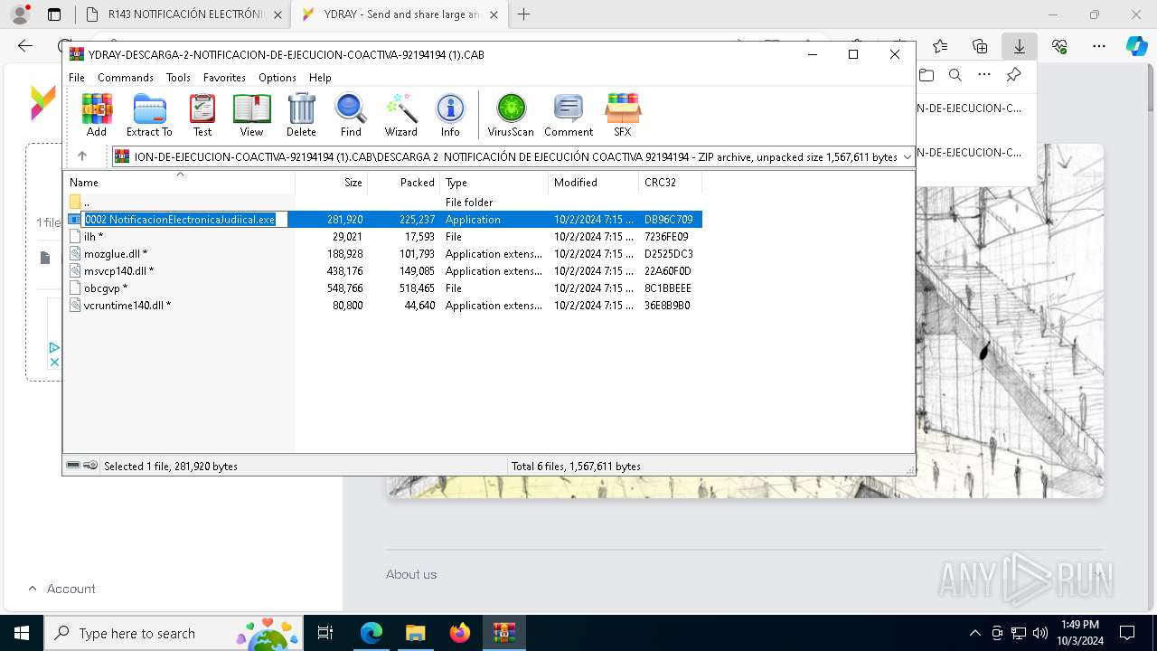Select mozglue.dll in the file list
This screenshot has height=651, width=1157.
(x=382, y=254)
